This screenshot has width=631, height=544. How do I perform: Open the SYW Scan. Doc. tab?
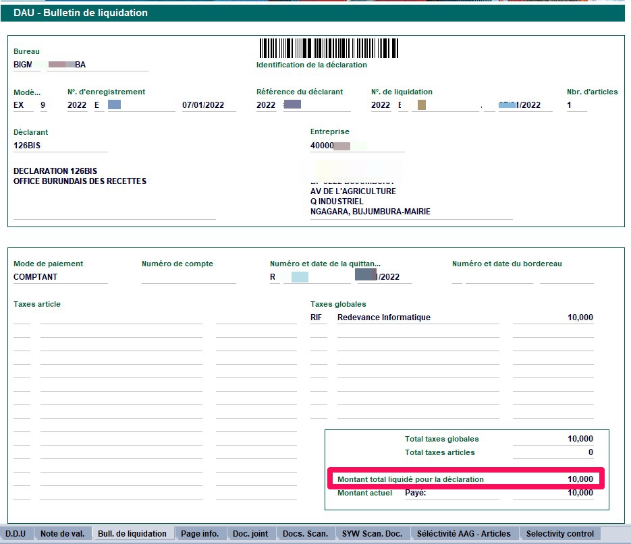click(x=372, y=533)
